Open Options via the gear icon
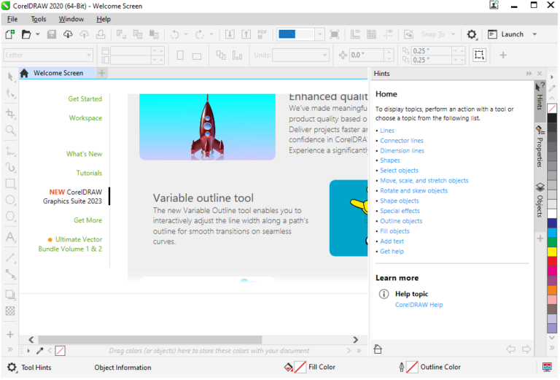The height and width of the screenshot is (380, 560). pos(472,34)
